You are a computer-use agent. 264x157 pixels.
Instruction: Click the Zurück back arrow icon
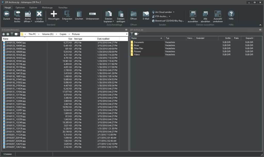point(6,14)
